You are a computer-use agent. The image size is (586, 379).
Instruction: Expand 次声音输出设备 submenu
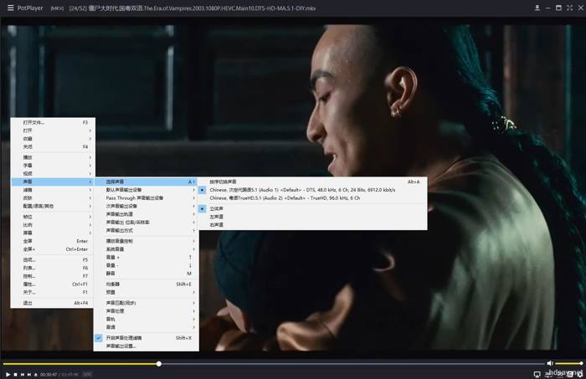coord(146,206)
